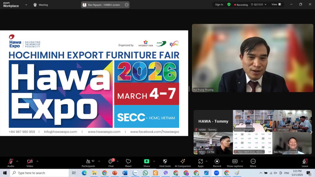The width and height of the screenshot is (315, 177).
Task: Expand the meeting timer dropdown arrow
Action: (265, 4)
